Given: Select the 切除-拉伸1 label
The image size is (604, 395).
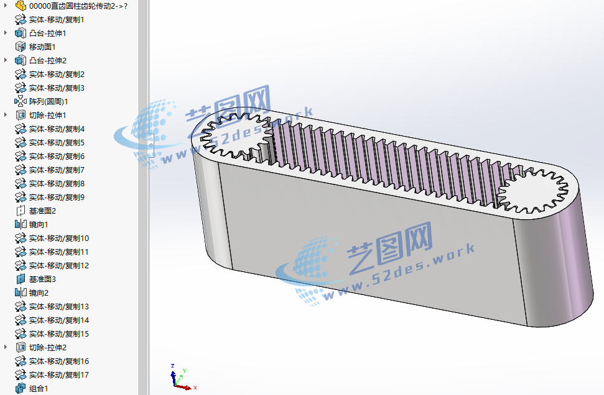Looking at the screenshot, I should (48, 116).
